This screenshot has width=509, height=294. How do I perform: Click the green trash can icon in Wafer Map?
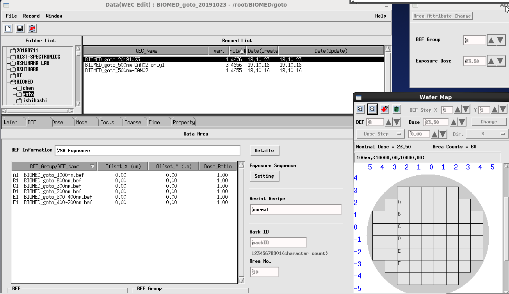pos(396,109)
